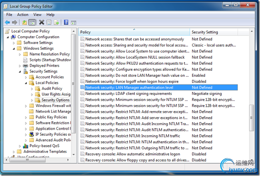Select Windows Firewall tree item
Viewport: 260px width, 176px height.
click(53, 106)
